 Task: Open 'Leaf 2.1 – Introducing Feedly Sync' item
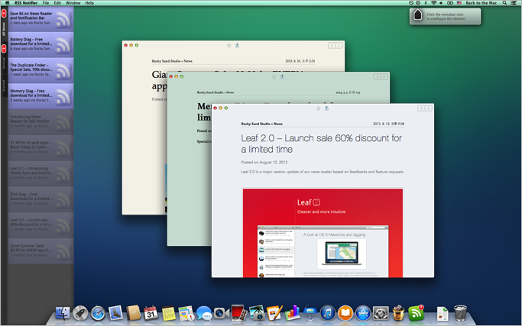pyautogui.click(x=41, y=173)
